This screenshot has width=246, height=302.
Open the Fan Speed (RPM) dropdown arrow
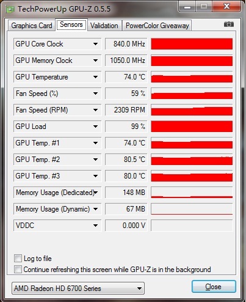[x=95, y=110]
